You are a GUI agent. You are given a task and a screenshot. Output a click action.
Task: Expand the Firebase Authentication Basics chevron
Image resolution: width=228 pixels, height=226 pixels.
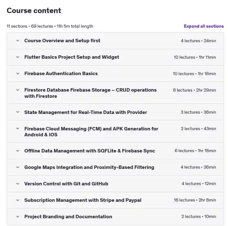pos(18,74)
